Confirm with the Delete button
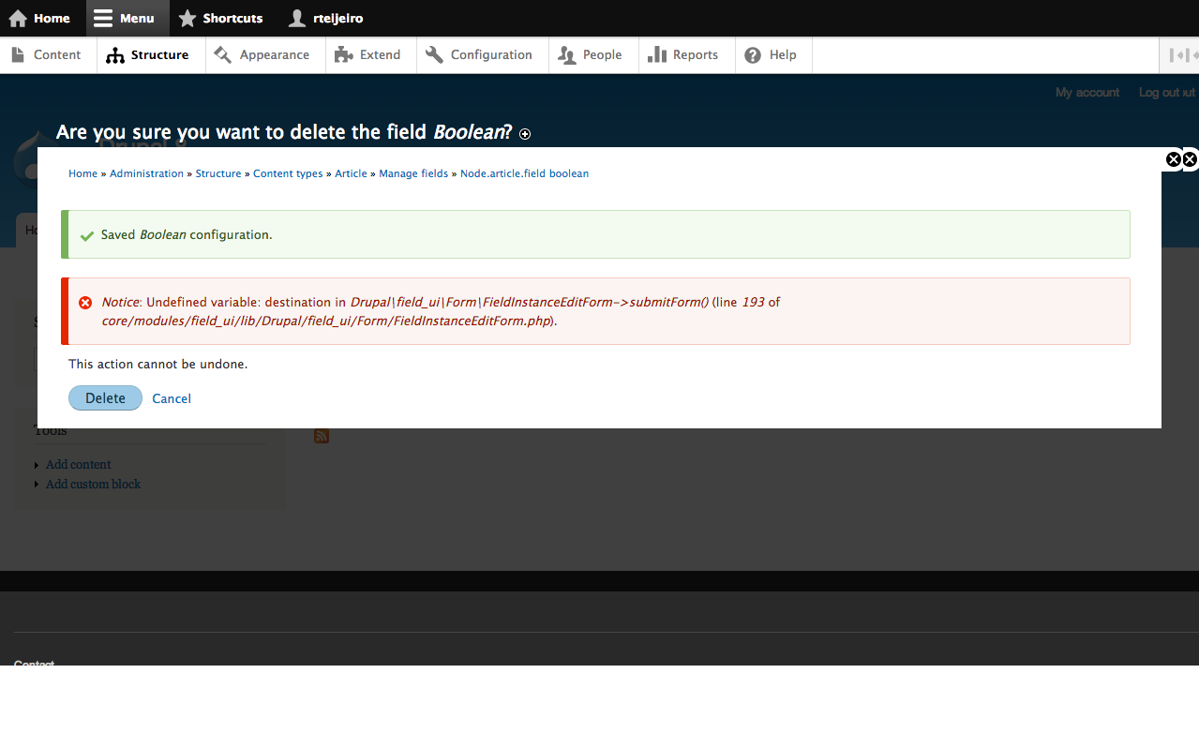 click(105, 398)
